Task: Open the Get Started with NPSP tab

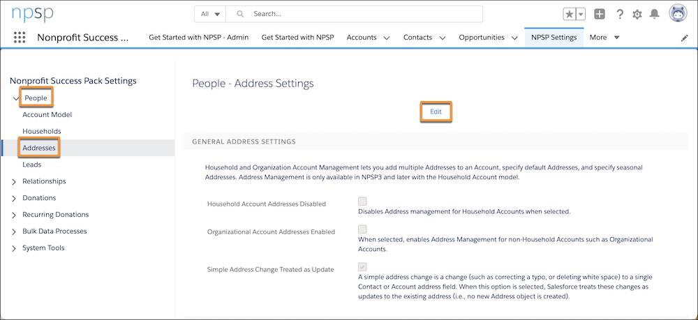Action: (x=297, y=38)
